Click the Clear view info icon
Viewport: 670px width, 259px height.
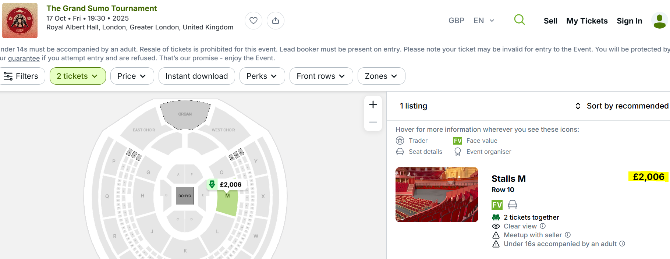tap(543, 226)
